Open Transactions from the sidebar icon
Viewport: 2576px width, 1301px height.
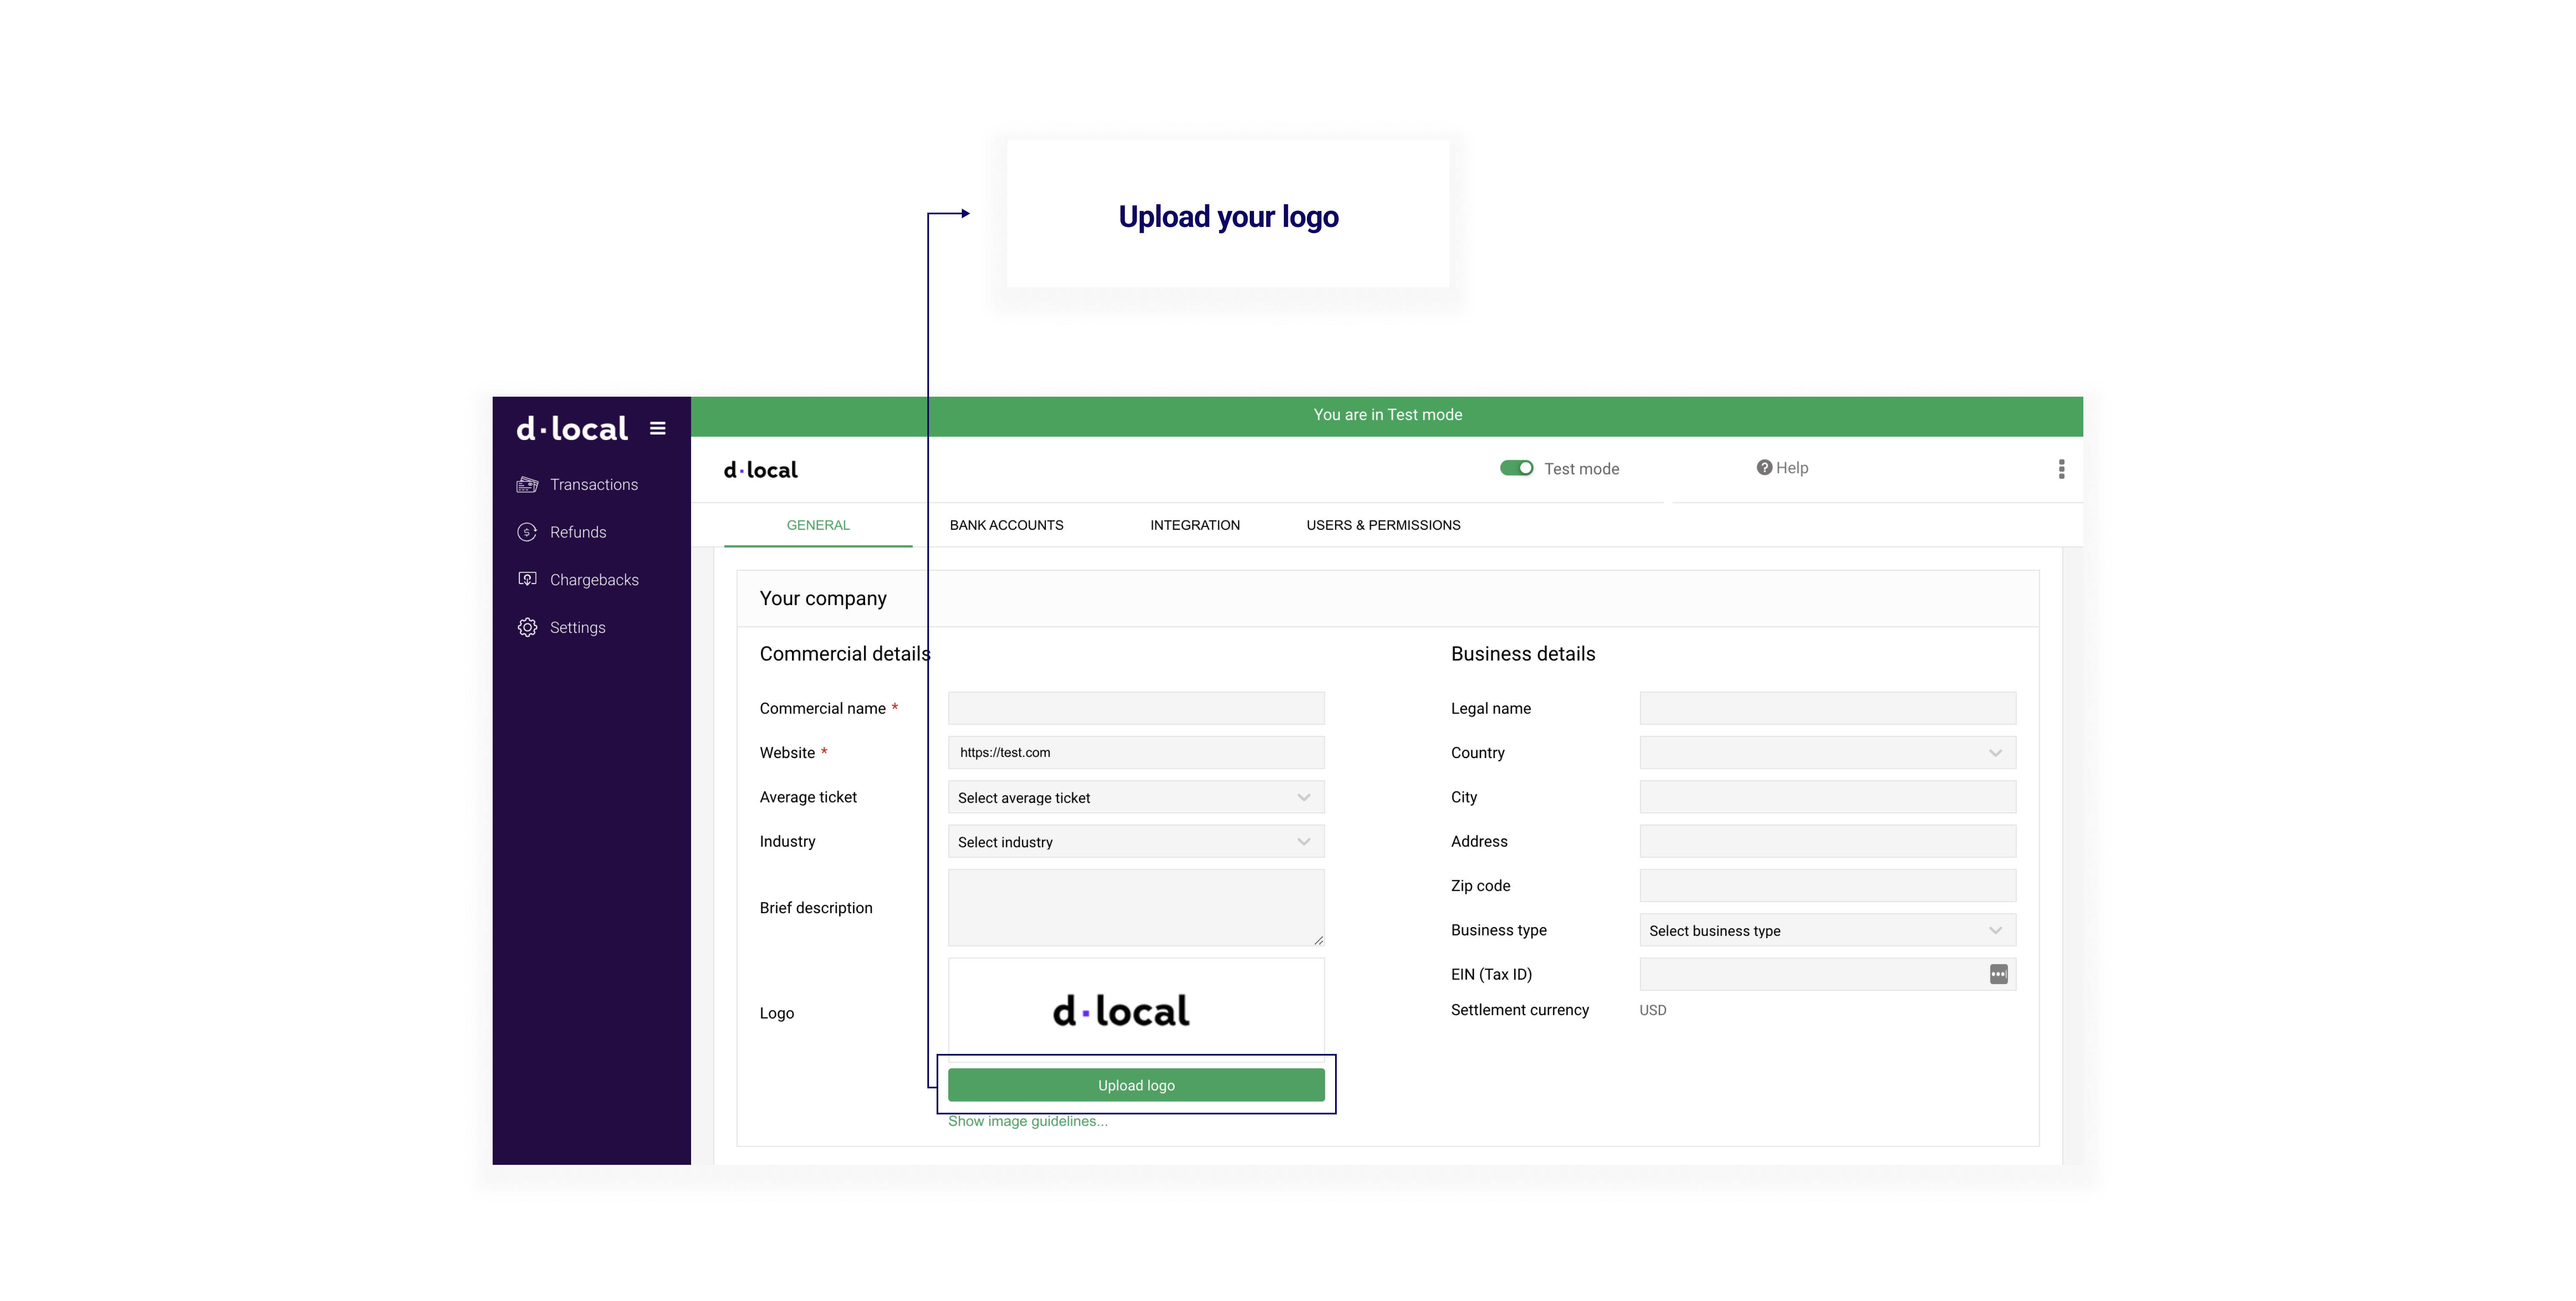[x=527, y=485]
